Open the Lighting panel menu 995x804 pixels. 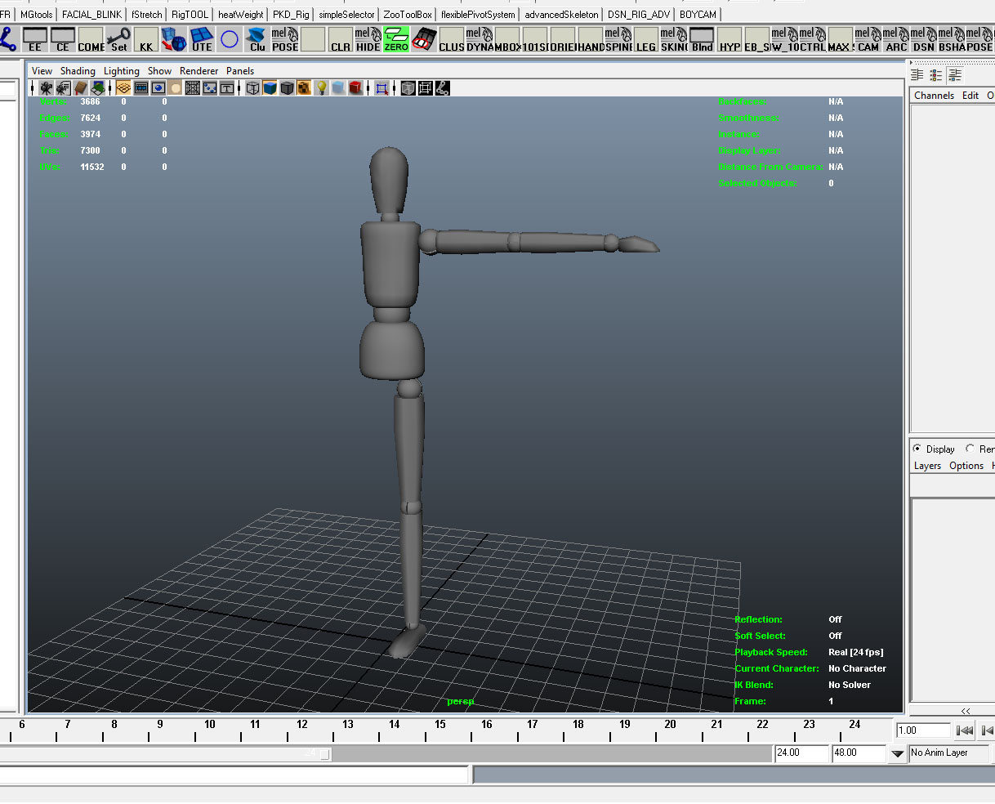click(122, 71)
